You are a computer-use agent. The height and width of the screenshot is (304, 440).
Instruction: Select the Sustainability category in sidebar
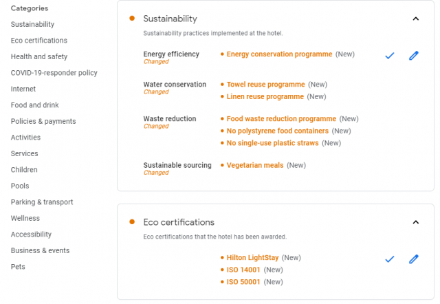click(x=32, y=24)
